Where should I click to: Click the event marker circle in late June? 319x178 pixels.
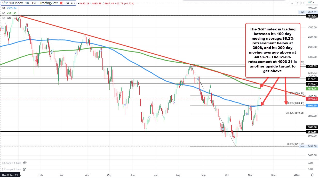coord(149,118)
